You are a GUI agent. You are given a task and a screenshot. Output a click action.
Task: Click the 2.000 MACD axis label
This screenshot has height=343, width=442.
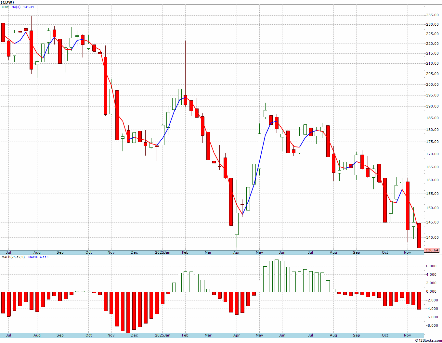point(432,283)
